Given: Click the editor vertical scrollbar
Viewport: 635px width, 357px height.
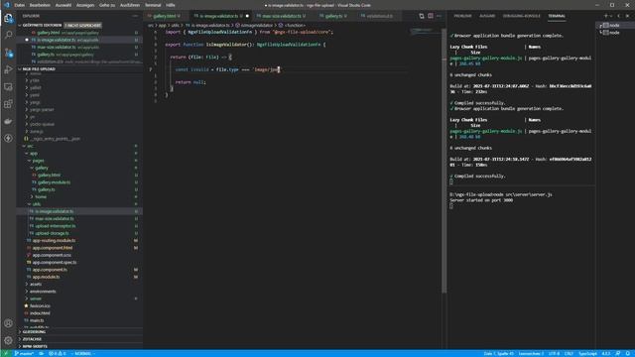Looking at the screenshot, I should pos(444,160).
